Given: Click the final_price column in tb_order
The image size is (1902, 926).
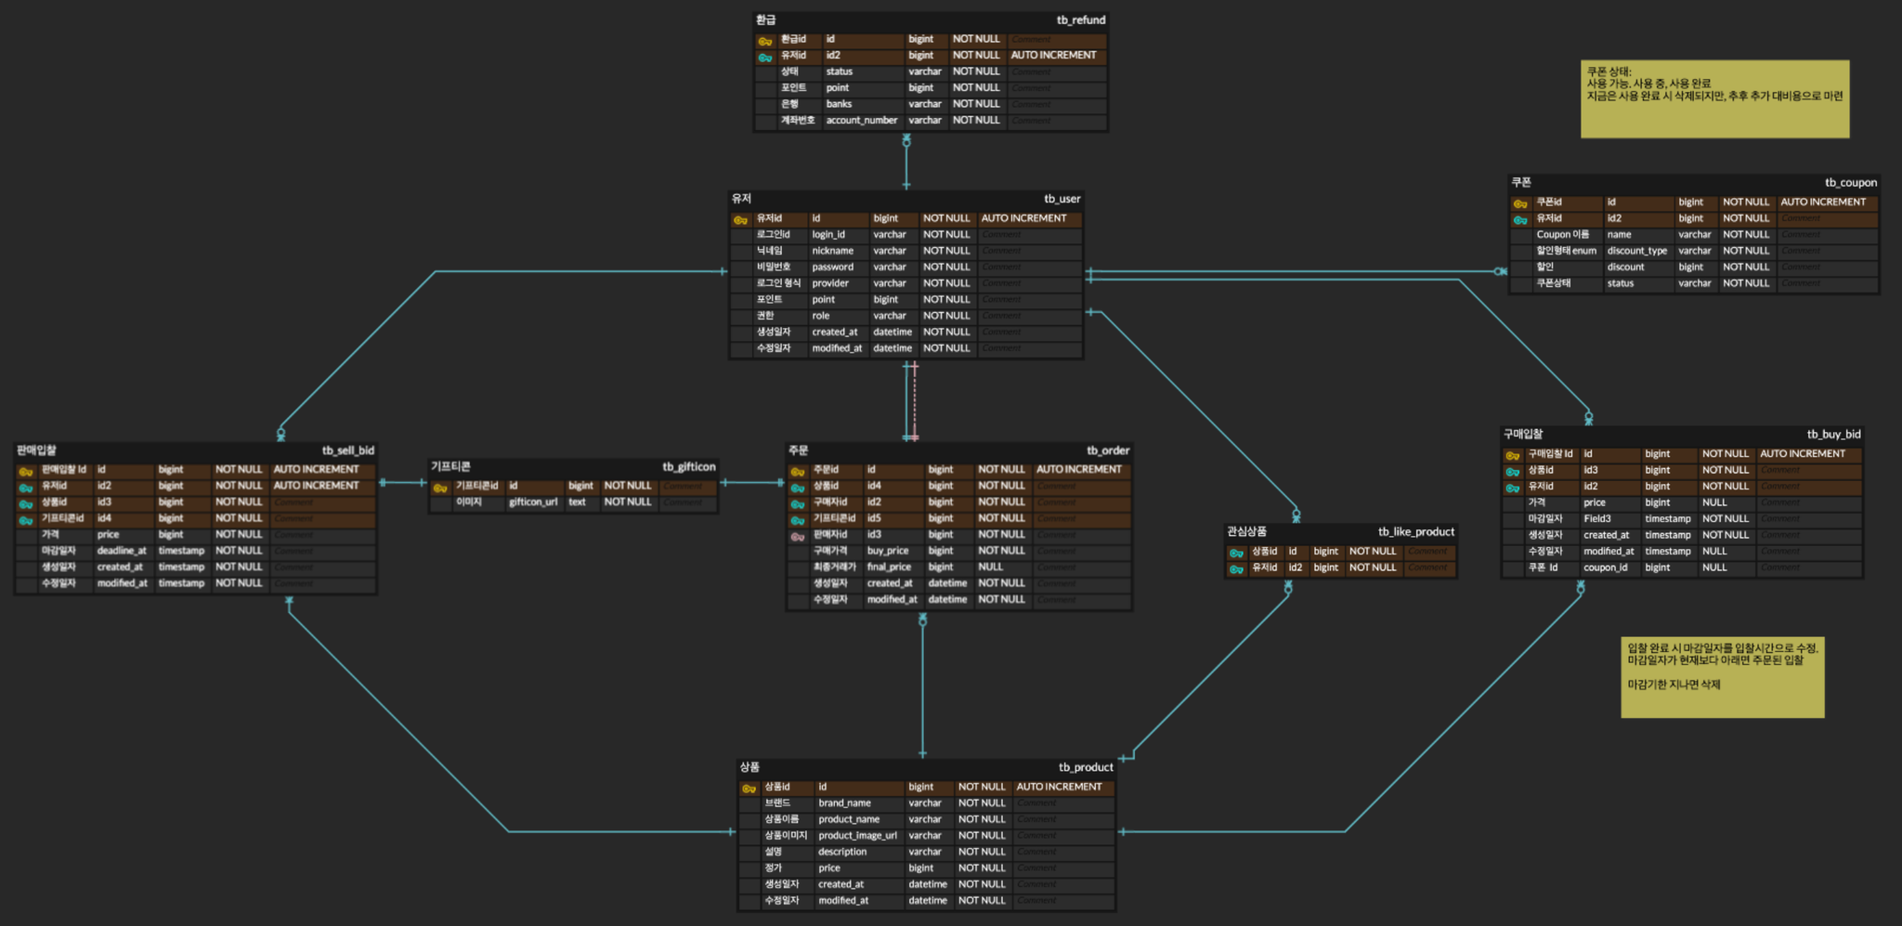Looking at the screenshot, I should 889,567.
